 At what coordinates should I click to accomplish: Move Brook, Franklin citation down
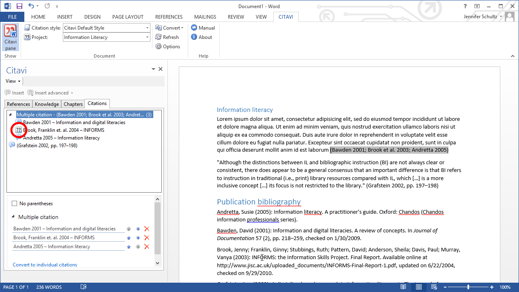pos(138,238)
